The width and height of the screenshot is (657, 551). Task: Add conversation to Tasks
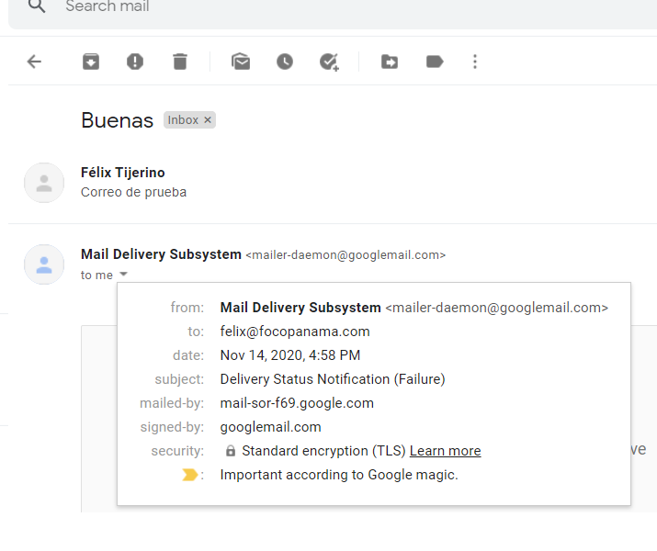pos(329,62)
